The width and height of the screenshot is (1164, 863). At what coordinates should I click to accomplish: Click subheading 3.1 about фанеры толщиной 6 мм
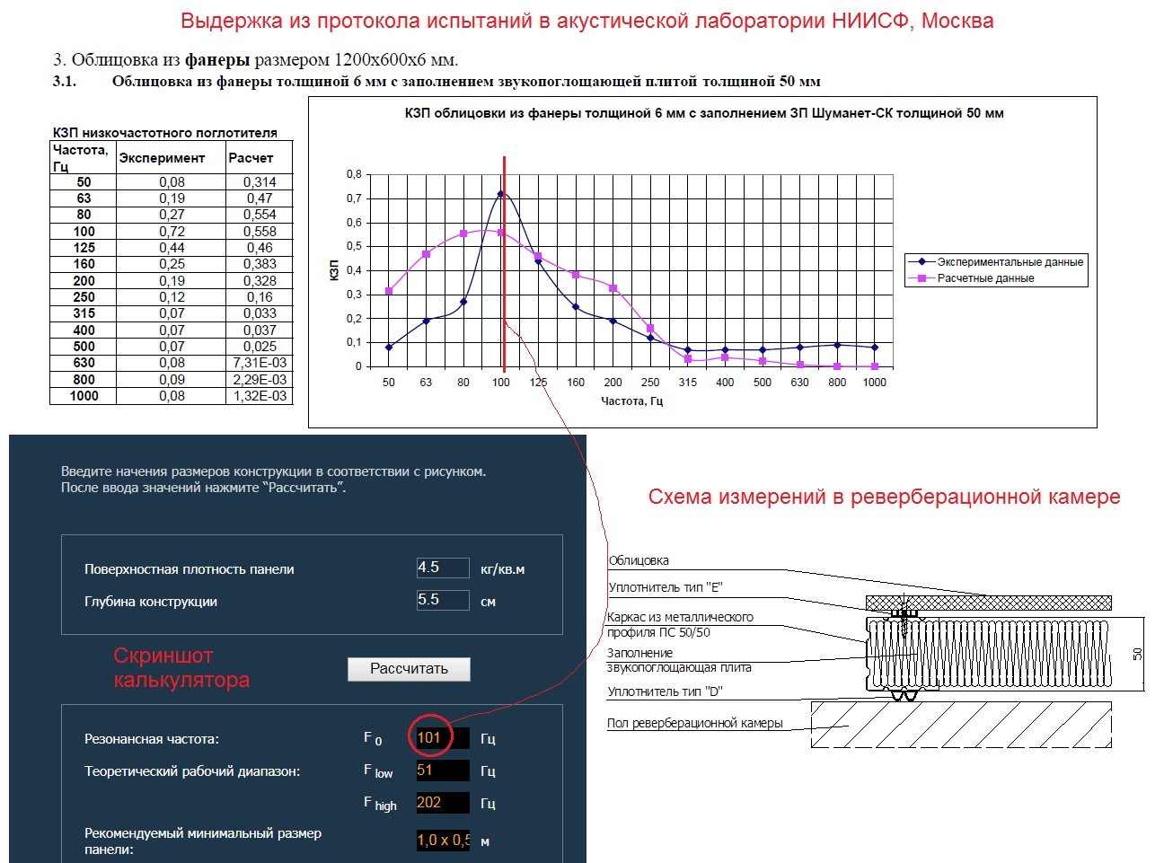(x=436, y=82)
